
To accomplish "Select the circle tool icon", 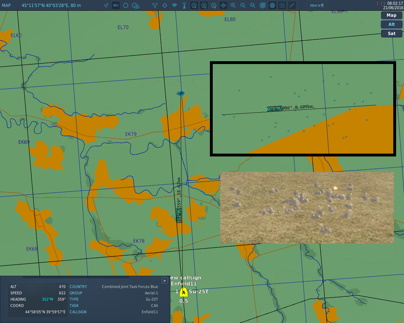I will click(126, 5).
